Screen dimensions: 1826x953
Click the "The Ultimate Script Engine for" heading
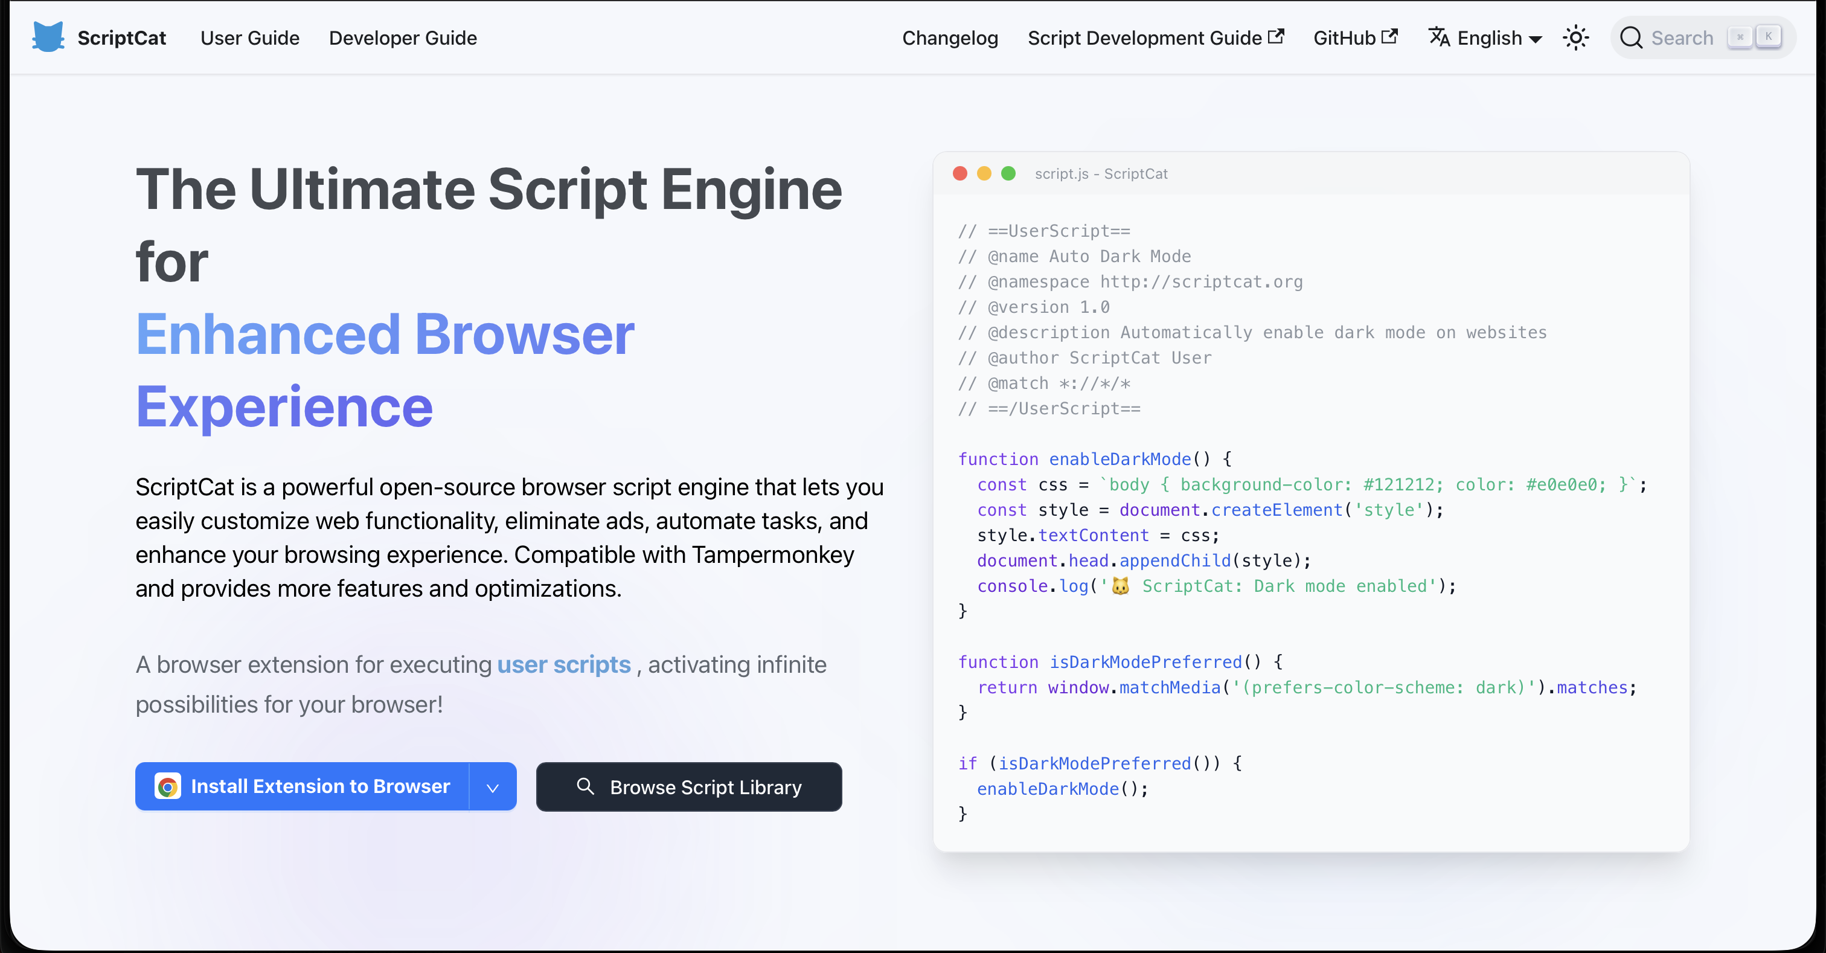click(489, 225)
